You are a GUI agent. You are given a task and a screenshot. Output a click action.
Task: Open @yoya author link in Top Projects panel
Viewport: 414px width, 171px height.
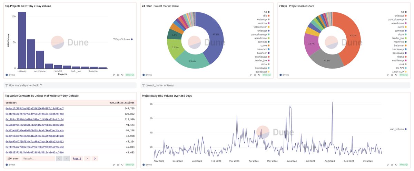coord(10,75)
